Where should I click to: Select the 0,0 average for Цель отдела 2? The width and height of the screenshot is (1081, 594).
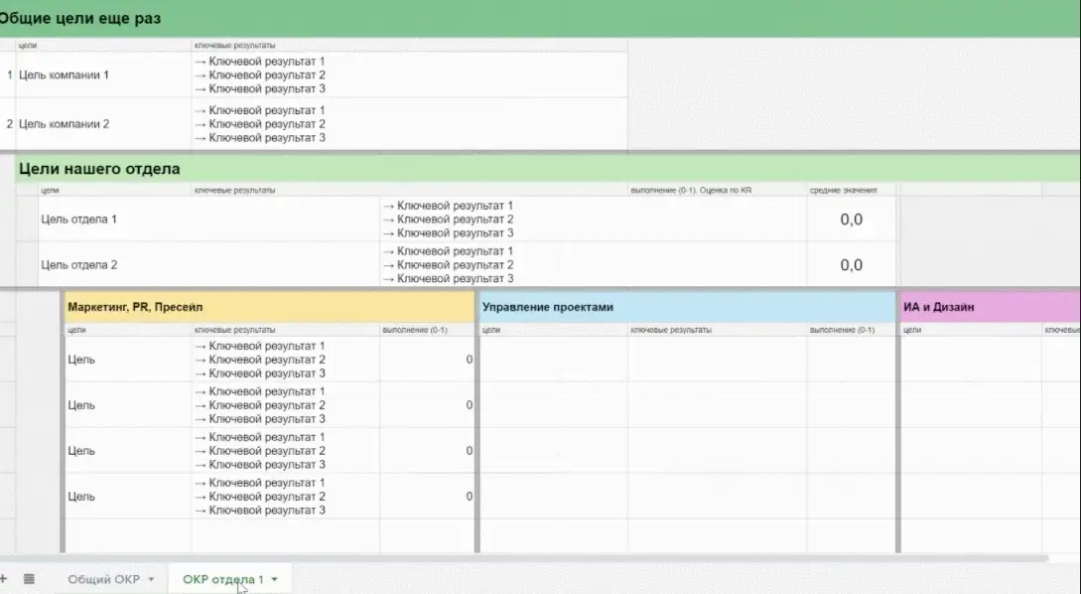[x=852, y=265]
